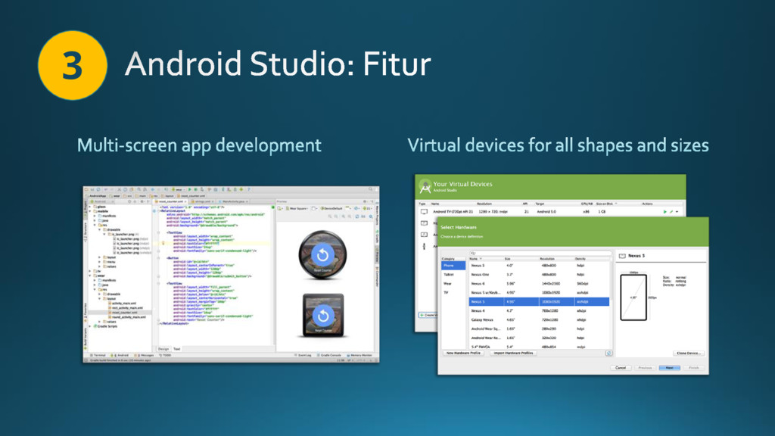Click the Next button in Select Hardware
775x436 pixels.
click(670, 368)
